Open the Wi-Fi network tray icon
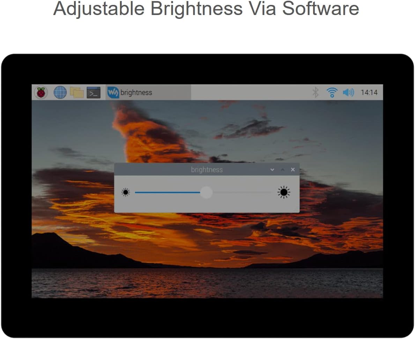The width and height of the screenshot is (415, 339). (x=332, y=93)
